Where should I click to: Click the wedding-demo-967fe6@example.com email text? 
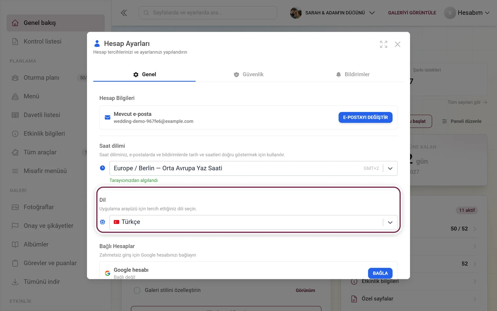pos(154,121)
